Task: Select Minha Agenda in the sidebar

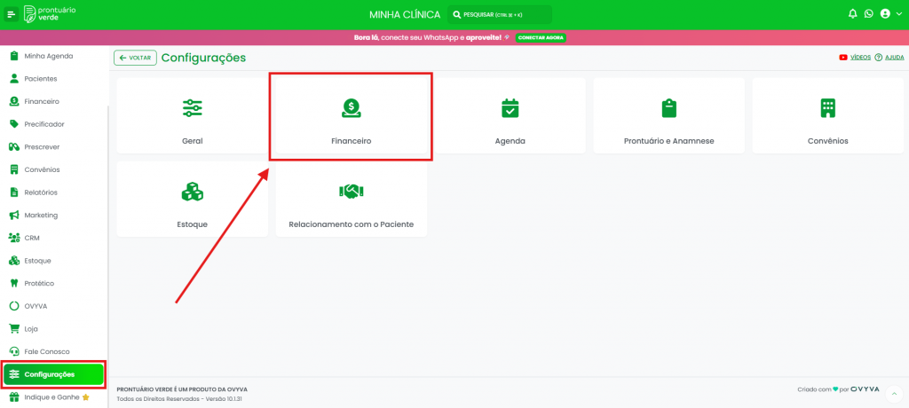Action: point(48,56)
